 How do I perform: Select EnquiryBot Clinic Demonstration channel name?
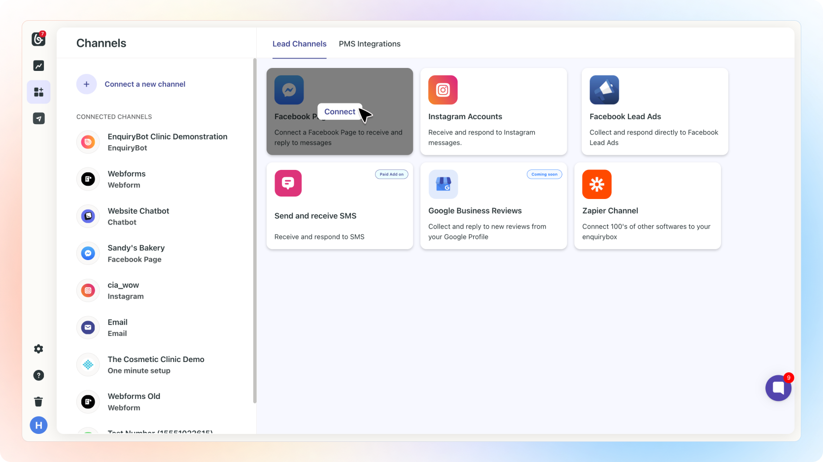pos(168,136)
